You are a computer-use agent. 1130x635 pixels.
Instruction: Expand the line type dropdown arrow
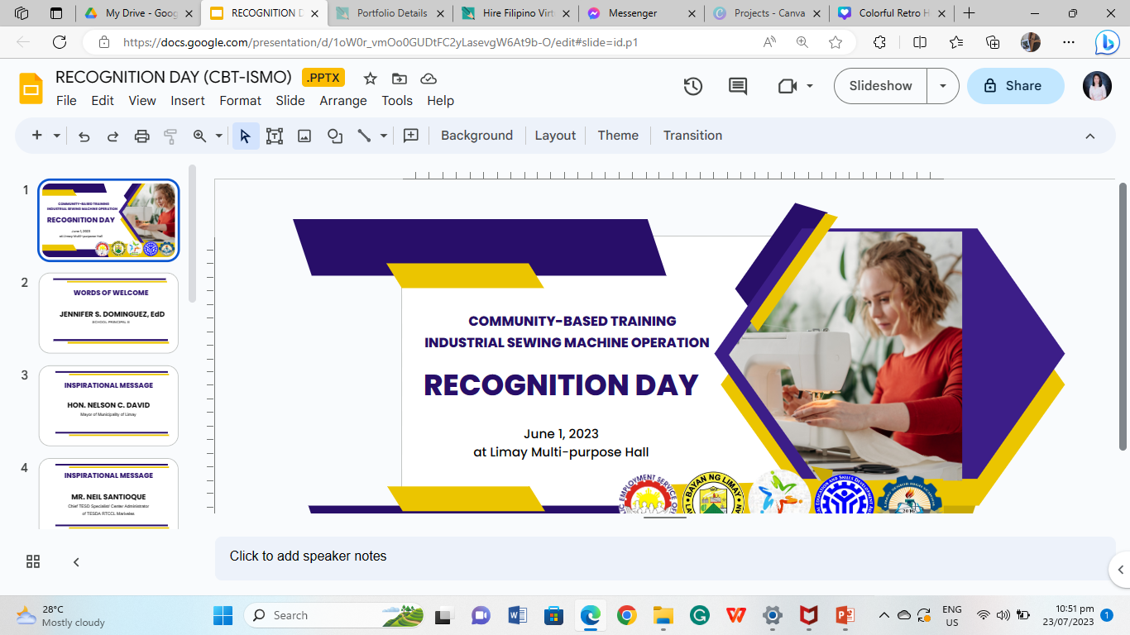click(x=384, y=136)
